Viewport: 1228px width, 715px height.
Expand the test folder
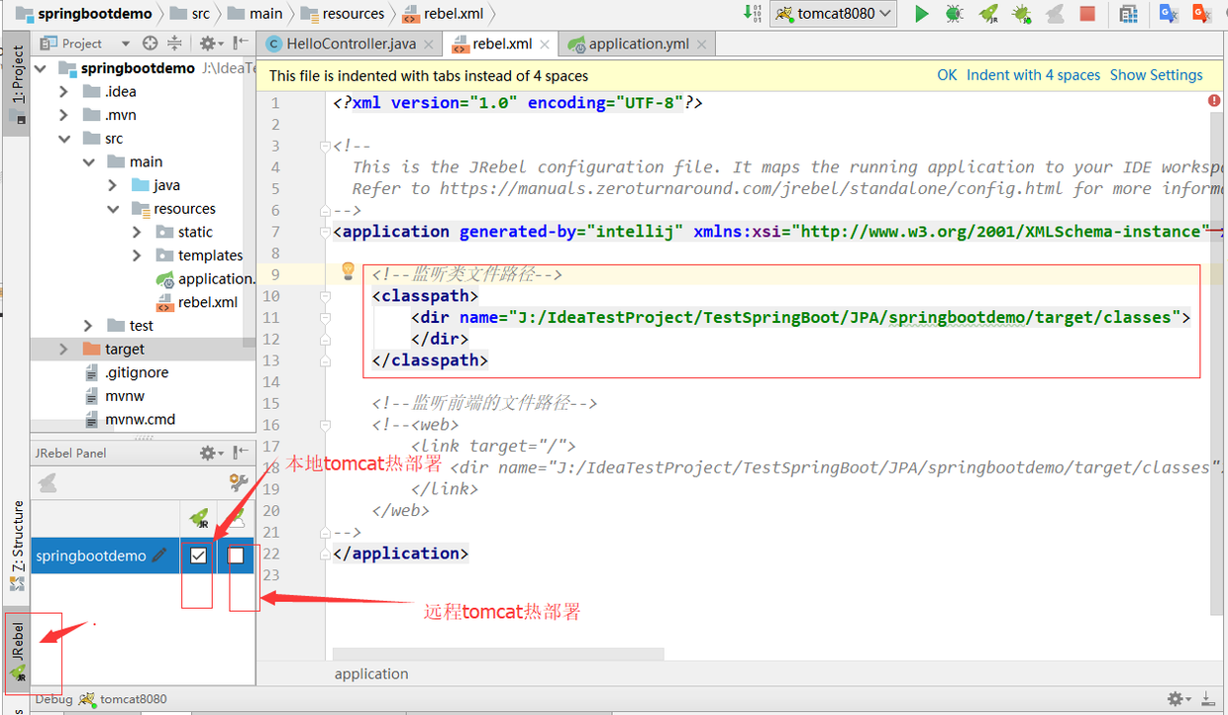pos(89,325)
